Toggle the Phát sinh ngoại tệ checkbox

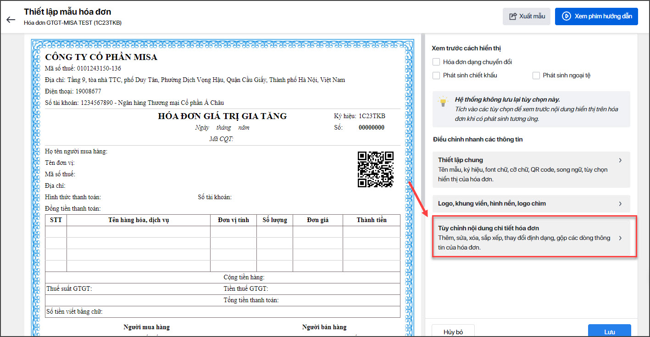(x=536, y=75)
